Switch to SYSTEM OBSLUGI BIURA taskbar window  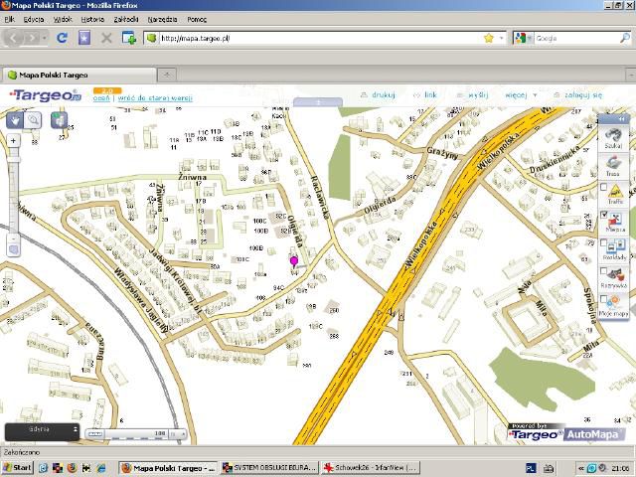269,468
